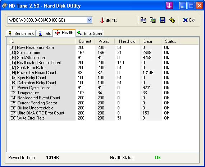The image size is (205, 167).
Task: Open the Info tab
Action: point(45,33)
